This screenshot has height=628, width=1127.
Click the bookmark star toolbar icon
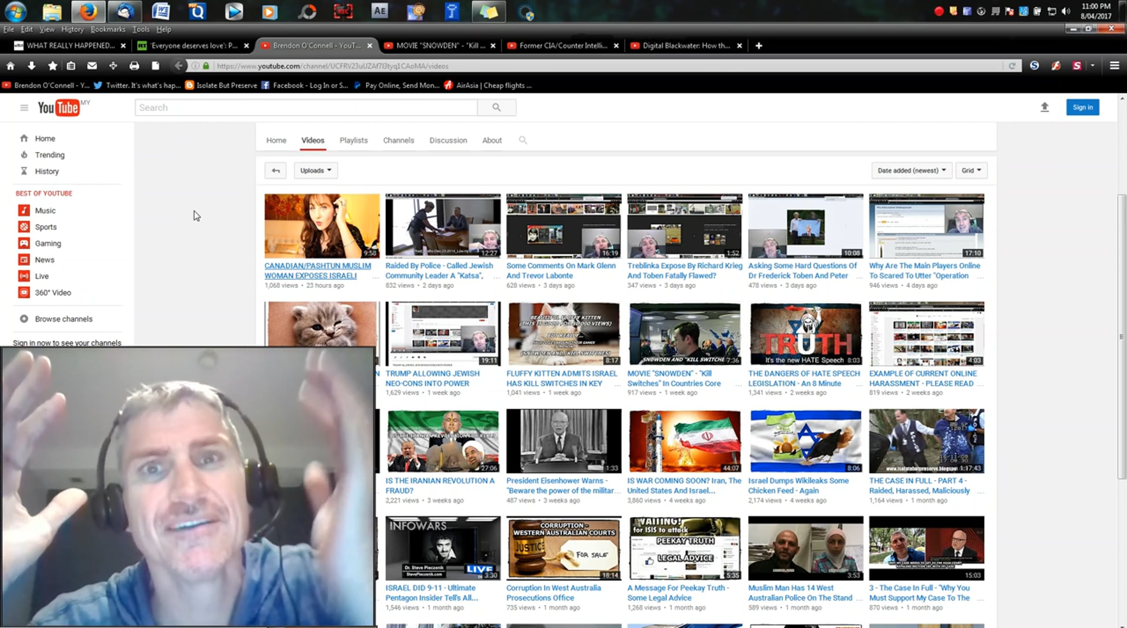(x=53, y=66)
